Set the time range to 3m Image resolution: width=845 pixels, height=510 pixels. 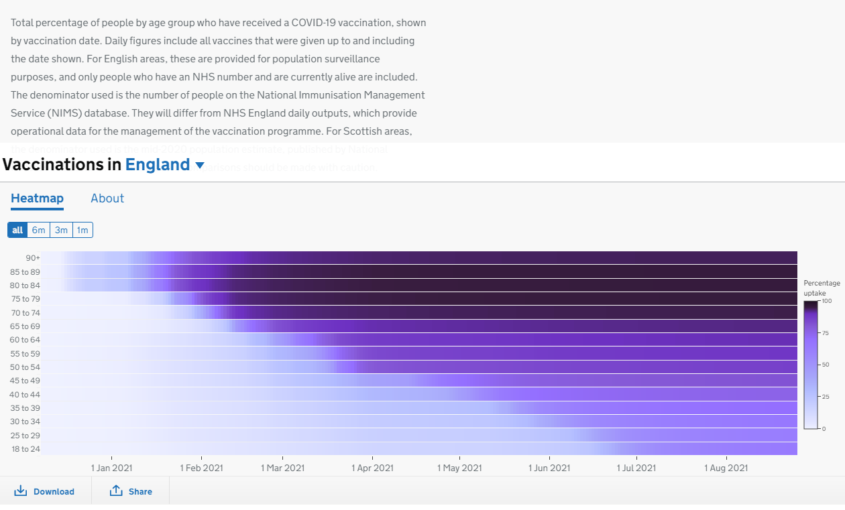coord(61,230)
